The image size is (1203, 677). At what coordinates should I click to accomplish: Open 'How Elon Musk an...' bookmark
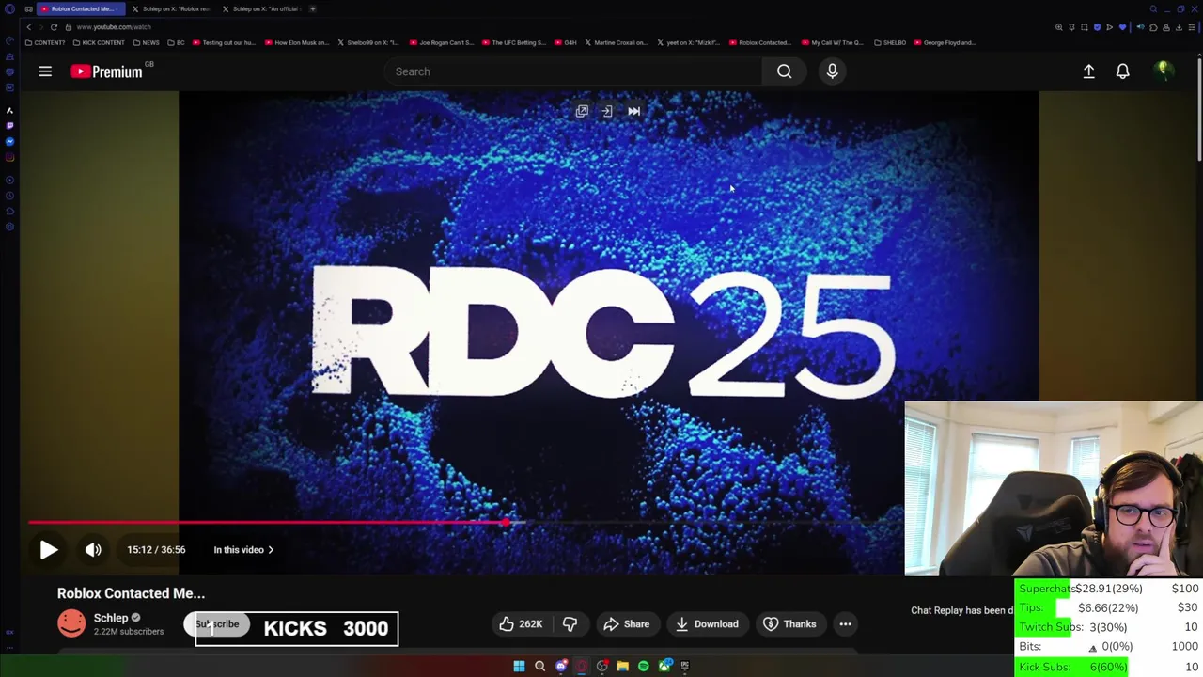297,43
